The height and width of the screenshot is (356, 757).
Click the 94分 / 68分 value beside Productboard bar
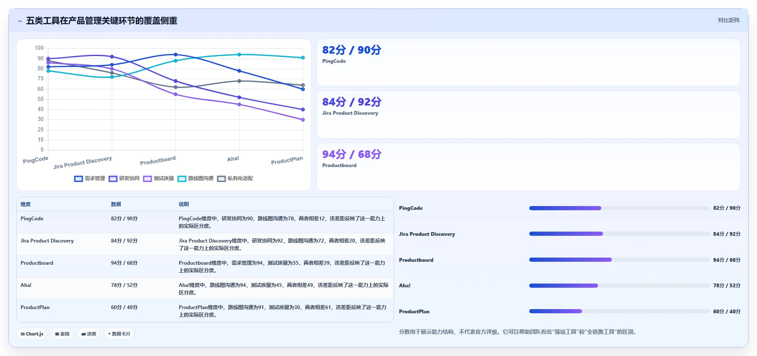tap(727, 260)
